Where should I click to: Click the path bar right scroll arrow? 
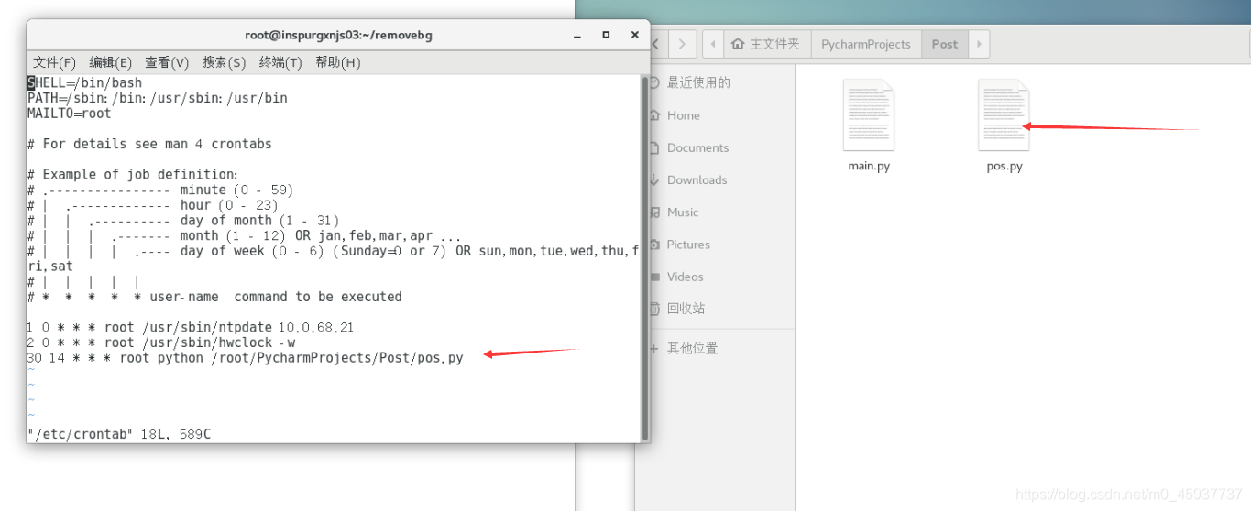979,43
